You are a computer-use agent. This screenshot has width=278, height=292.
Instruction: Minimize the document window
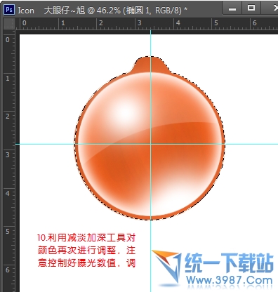[x=232, y=9]
